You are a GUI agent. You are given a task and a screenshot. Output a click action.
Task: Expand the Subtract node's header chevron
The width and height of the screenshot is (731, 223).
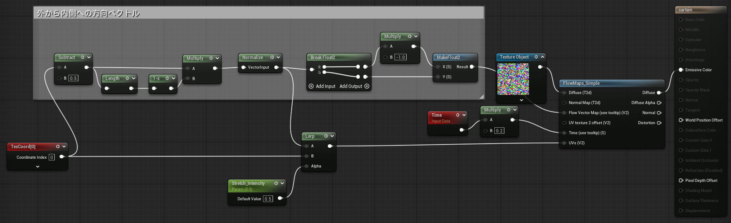(89, 57)
